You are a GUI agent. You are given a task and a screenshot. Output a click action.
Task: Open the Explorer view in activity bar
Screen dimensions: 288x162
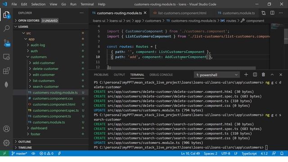pyautogui.click(x=6, y=14)
